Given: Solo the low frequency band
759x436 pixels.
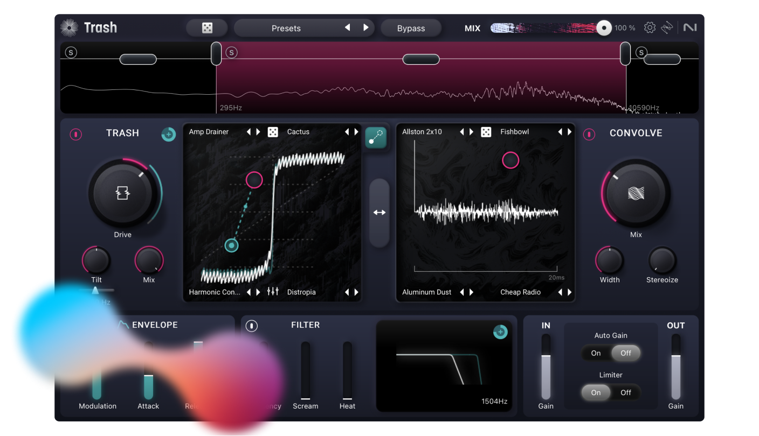Looking at the screenshot, I should pyautogui.click(x=71, y=52).
